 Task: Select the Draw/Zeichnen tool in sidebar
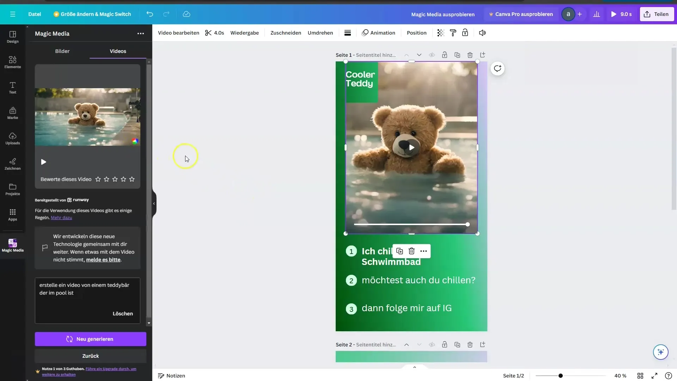13,164
